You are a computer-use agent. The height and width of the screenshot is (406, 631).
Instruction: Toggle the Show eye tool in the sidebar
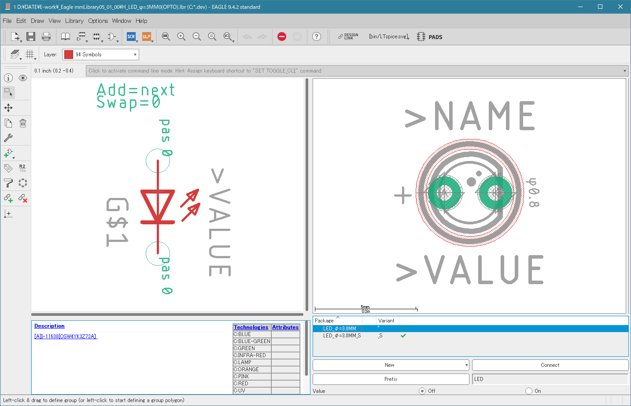[23, 78]
